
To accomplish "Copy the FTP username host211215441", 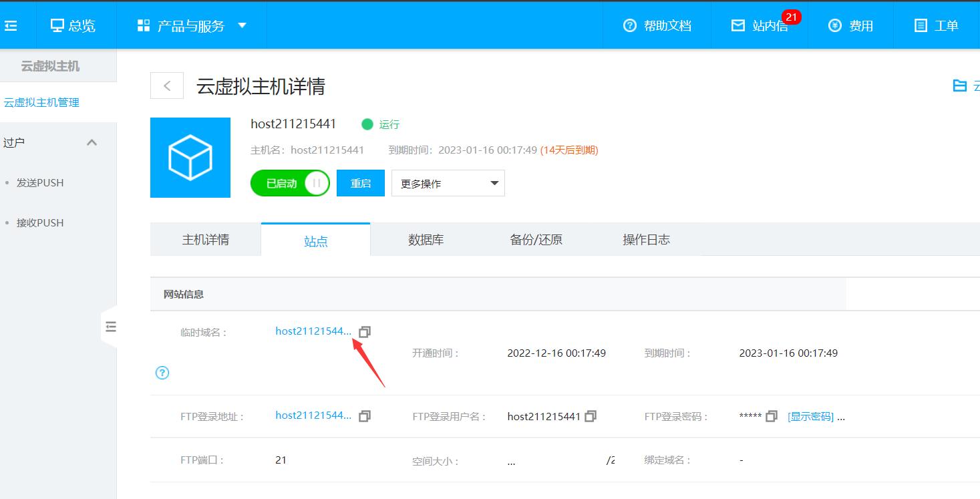I will pyautogui.click(x=590, y=415).
